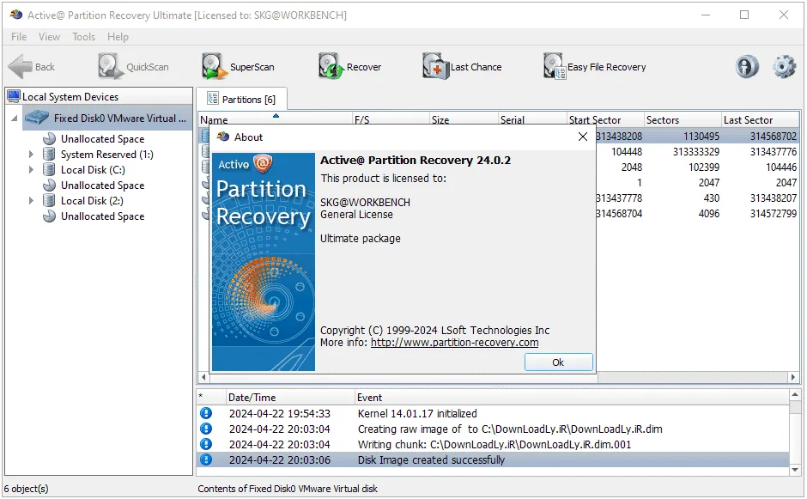Open the View menu
This screenshot has height=499, width=807.
pyautogui.click(x=49, y=37)
